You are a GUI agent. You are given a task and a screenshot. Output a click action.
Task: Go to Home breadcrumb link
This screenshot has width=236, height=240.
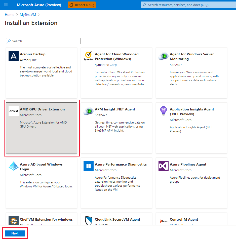pos(10,15)
